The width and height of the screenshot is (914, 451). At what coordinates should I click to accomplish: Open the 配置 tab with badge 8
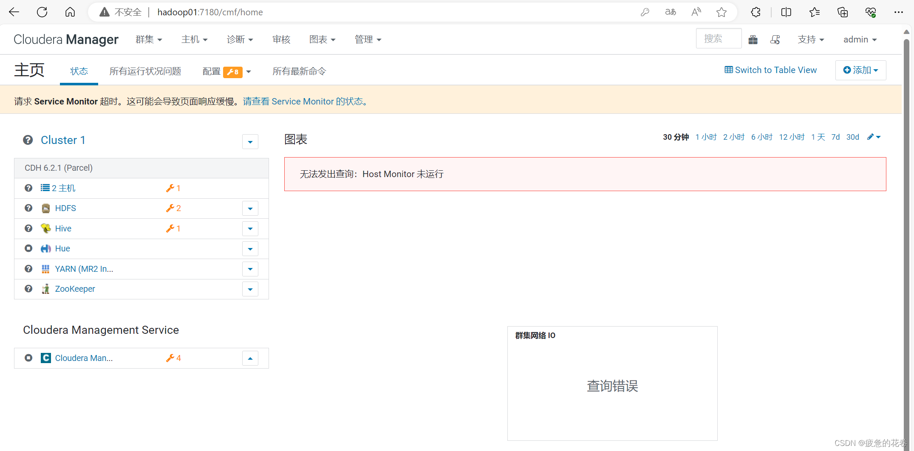(x=227, y=71)
